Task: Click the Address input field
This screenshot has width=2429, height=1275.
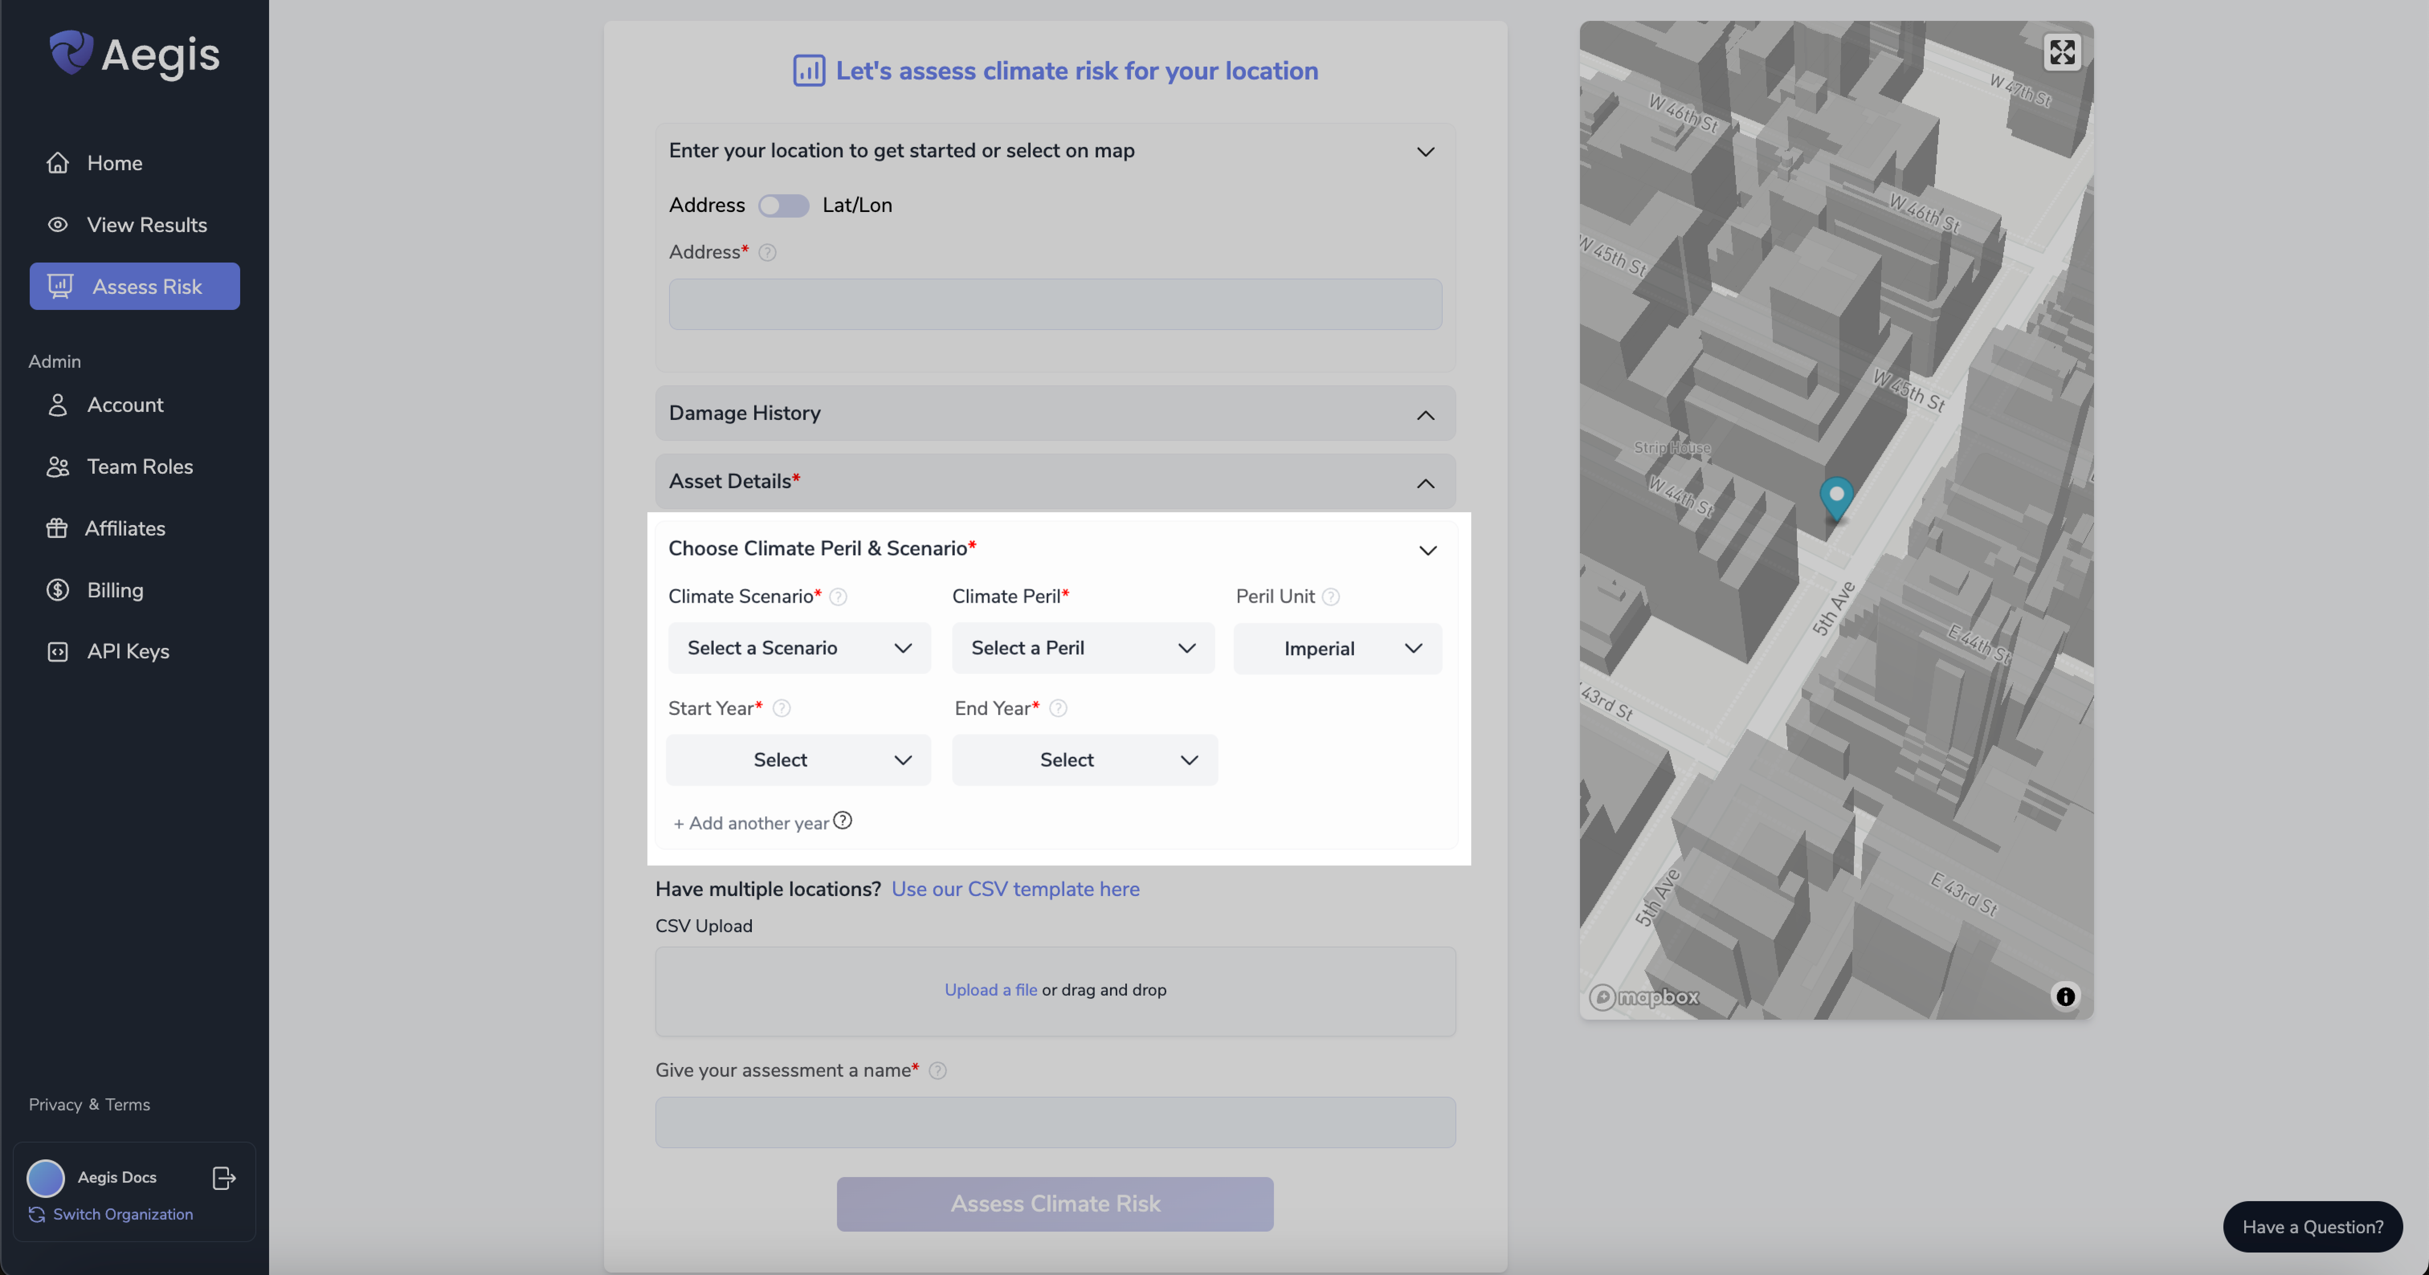Action: (x=1054, y=304)
